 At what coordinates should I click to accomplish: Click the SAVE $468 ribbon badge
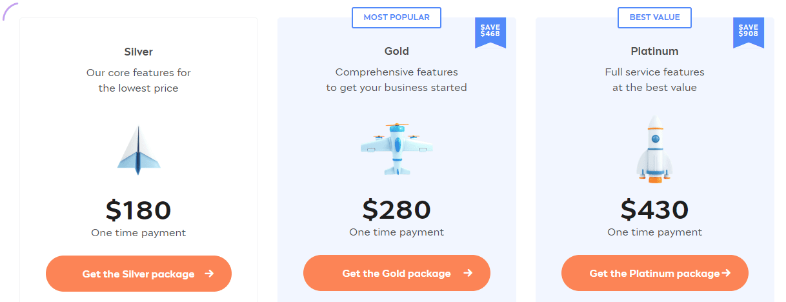[x=490, y=33]
